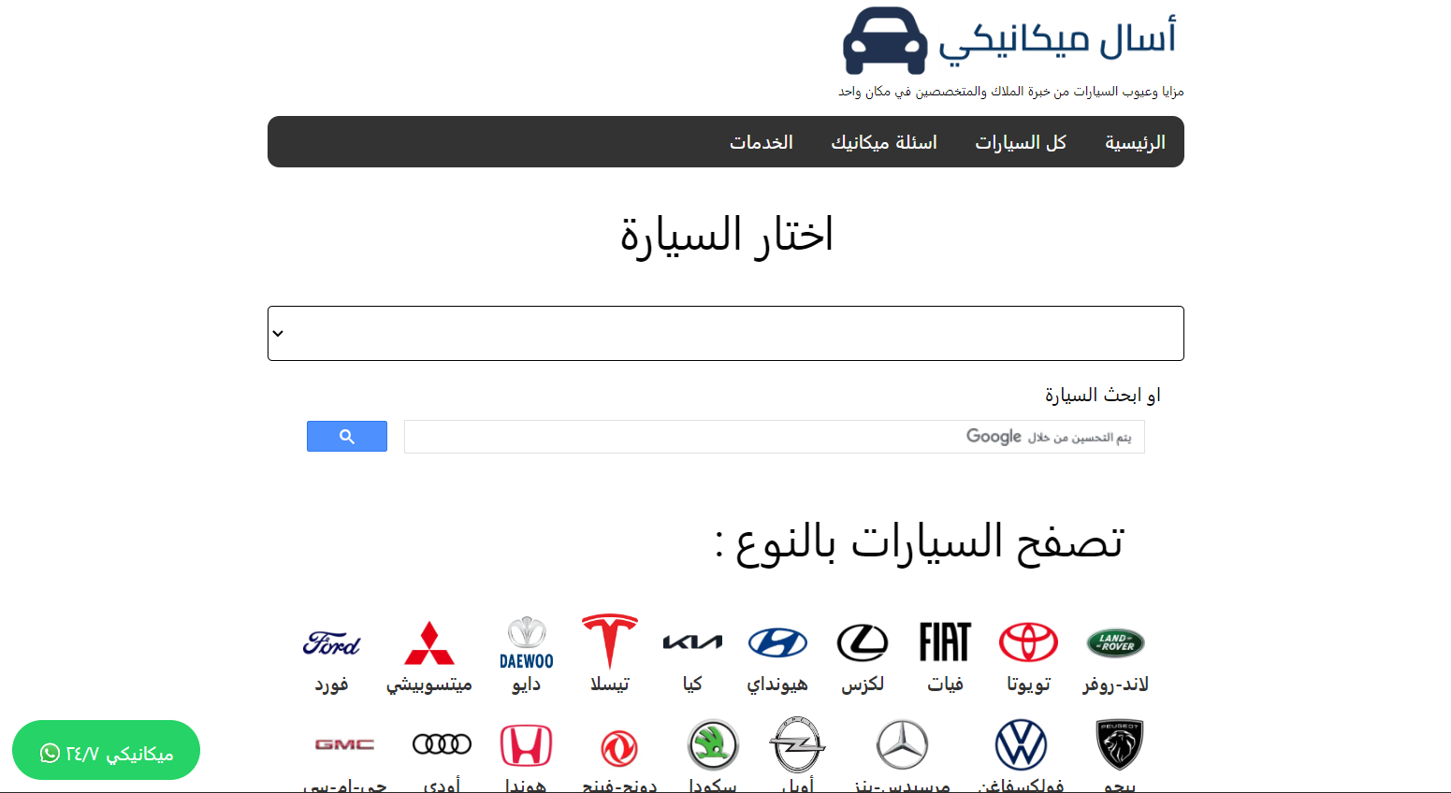Open the Skoda brand logo
This screenshot has width=1451, height=793.
(x=713, y=744)
